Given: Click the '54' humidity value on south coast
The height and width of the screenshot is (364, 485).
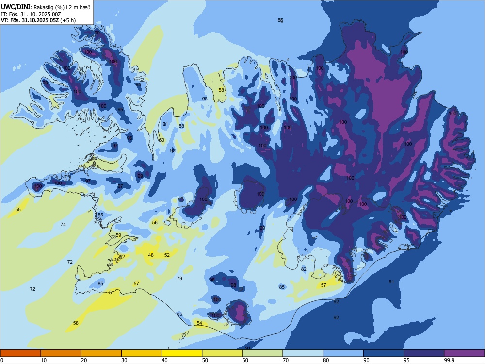Looking at the screenshot, I should tap(199, 323).
